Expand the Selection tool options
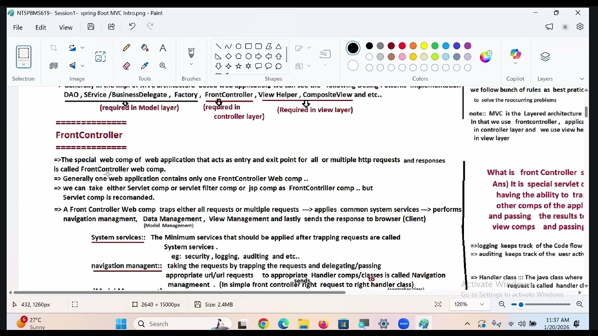The image size is (598, 336). point(23,65)
